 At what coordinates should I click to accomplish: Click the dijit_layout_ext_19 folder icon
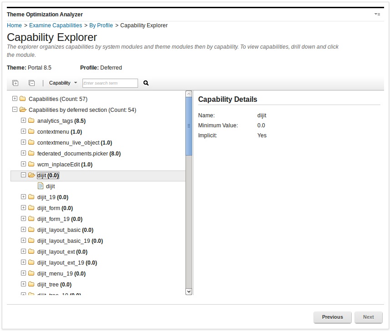pyautogui.click(x=31, y=262)
